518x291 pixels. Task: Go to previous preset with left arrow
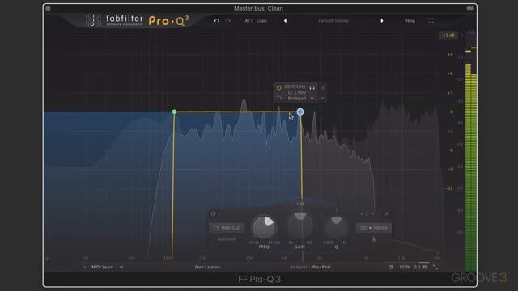point(285,21)
